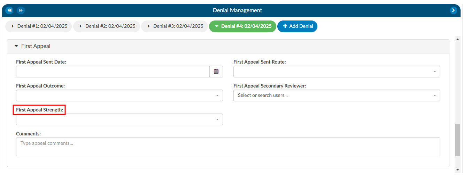The height and width of the screenshot is (175, 463).
Task: Switch to Denial #3 tab
Action: 175,26
